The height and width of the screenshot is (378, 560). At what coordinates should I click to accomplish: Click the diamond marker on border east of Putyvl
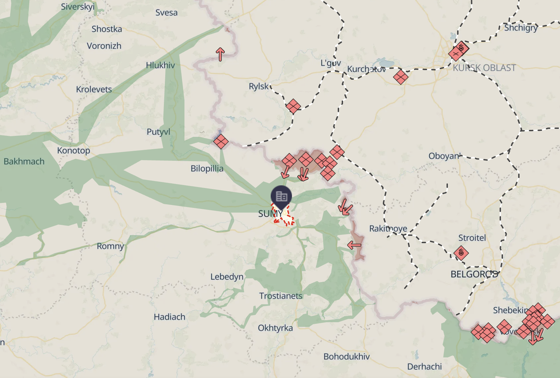coord(221,142)
